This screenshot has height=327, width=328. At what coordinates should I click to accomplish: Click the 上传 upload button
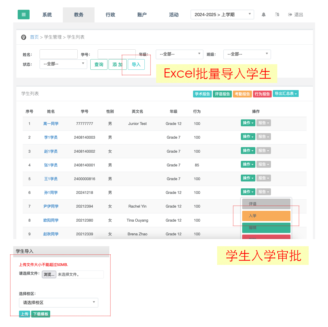[x=25, y=314]
